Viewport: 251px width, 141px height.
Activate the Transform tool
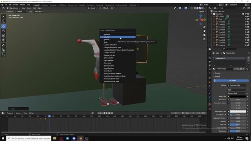tap(4, 40)
